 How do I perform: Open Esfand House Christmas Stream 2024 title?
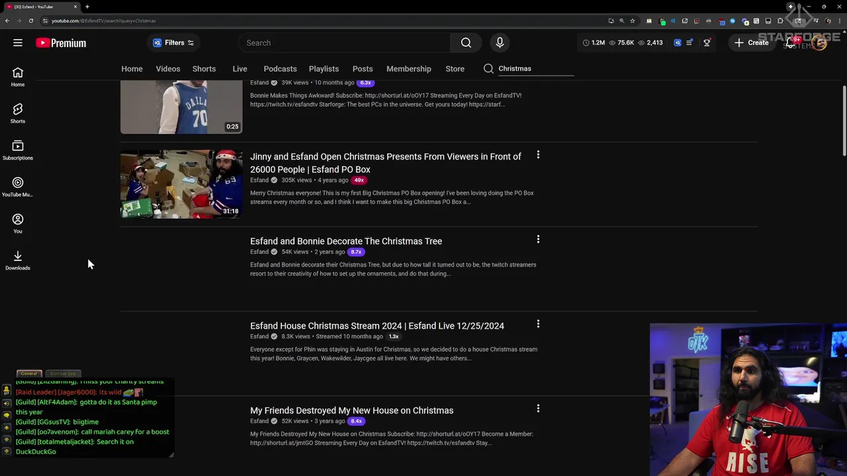(x=377, y=326)
